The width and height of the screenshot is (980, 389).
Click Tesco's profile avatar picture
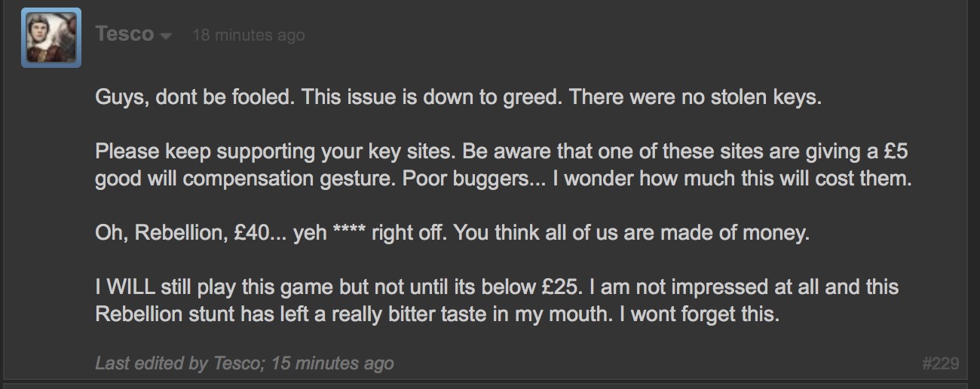point(51,38)
